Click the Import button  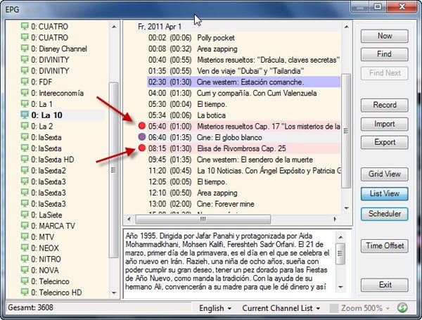coord(384,124)
